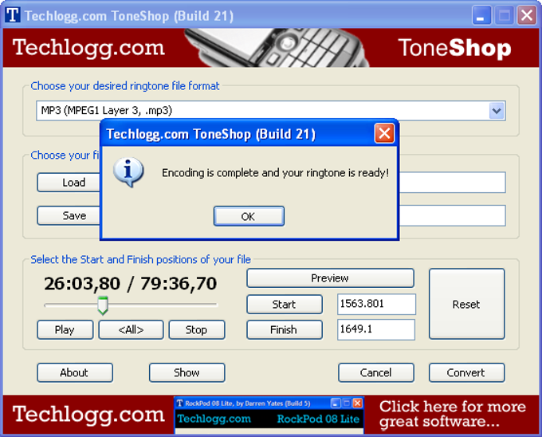
Task: Click the Save button
Action: tap(69, 216)
